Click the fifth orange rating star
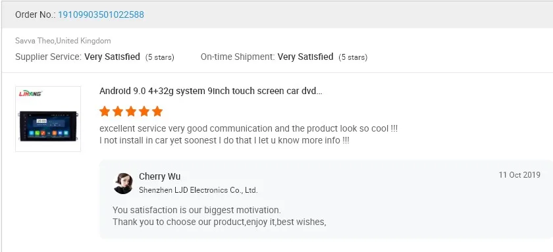 click(x=157, y=111)
